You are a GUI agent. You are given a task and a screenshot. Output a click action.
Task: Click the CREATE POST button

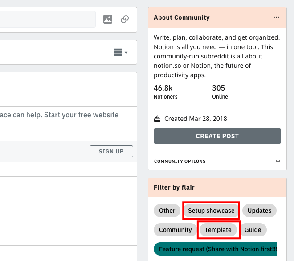click(x=217, y=136)
